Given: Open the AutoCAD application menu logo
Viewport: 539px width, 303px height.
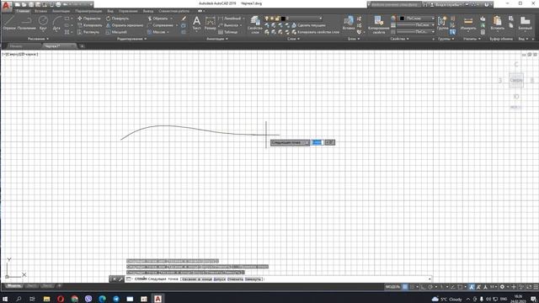Looking at the screenshot, I should (6, 5).
